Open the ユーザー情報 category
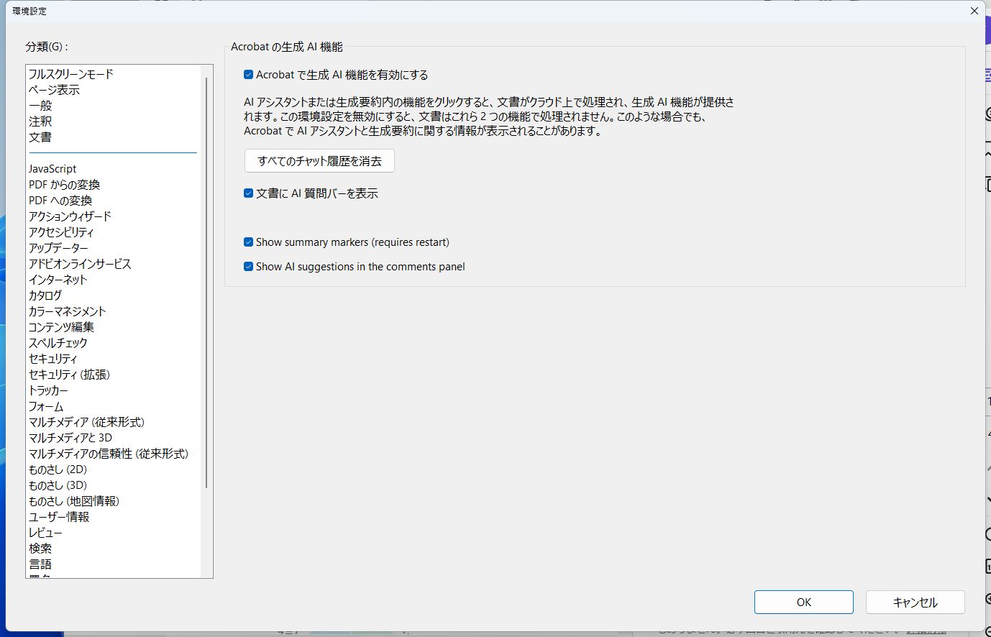 coord(59,517)
